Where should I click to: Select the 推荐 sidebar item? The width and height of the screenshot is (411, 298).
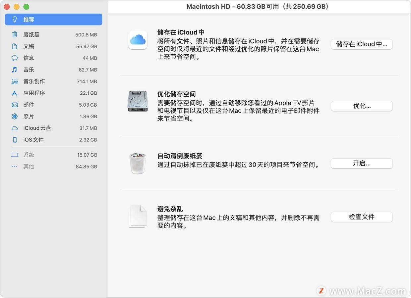[x=53, y=20]
